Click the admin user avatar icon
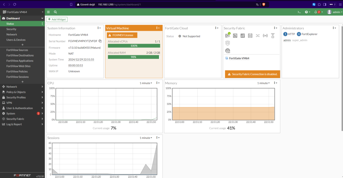 click(329, 12)
